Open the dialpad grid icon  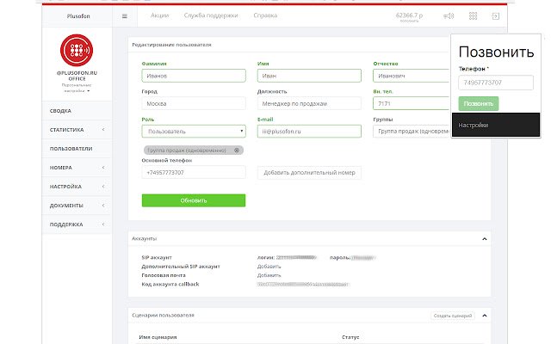pyautogui.click(x=473, y=16)
